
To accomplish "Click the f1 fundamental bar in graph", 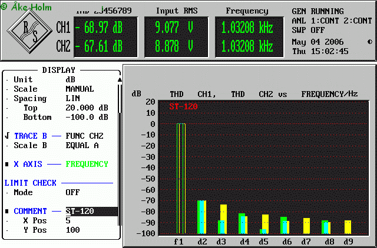I will pos(181,179).
